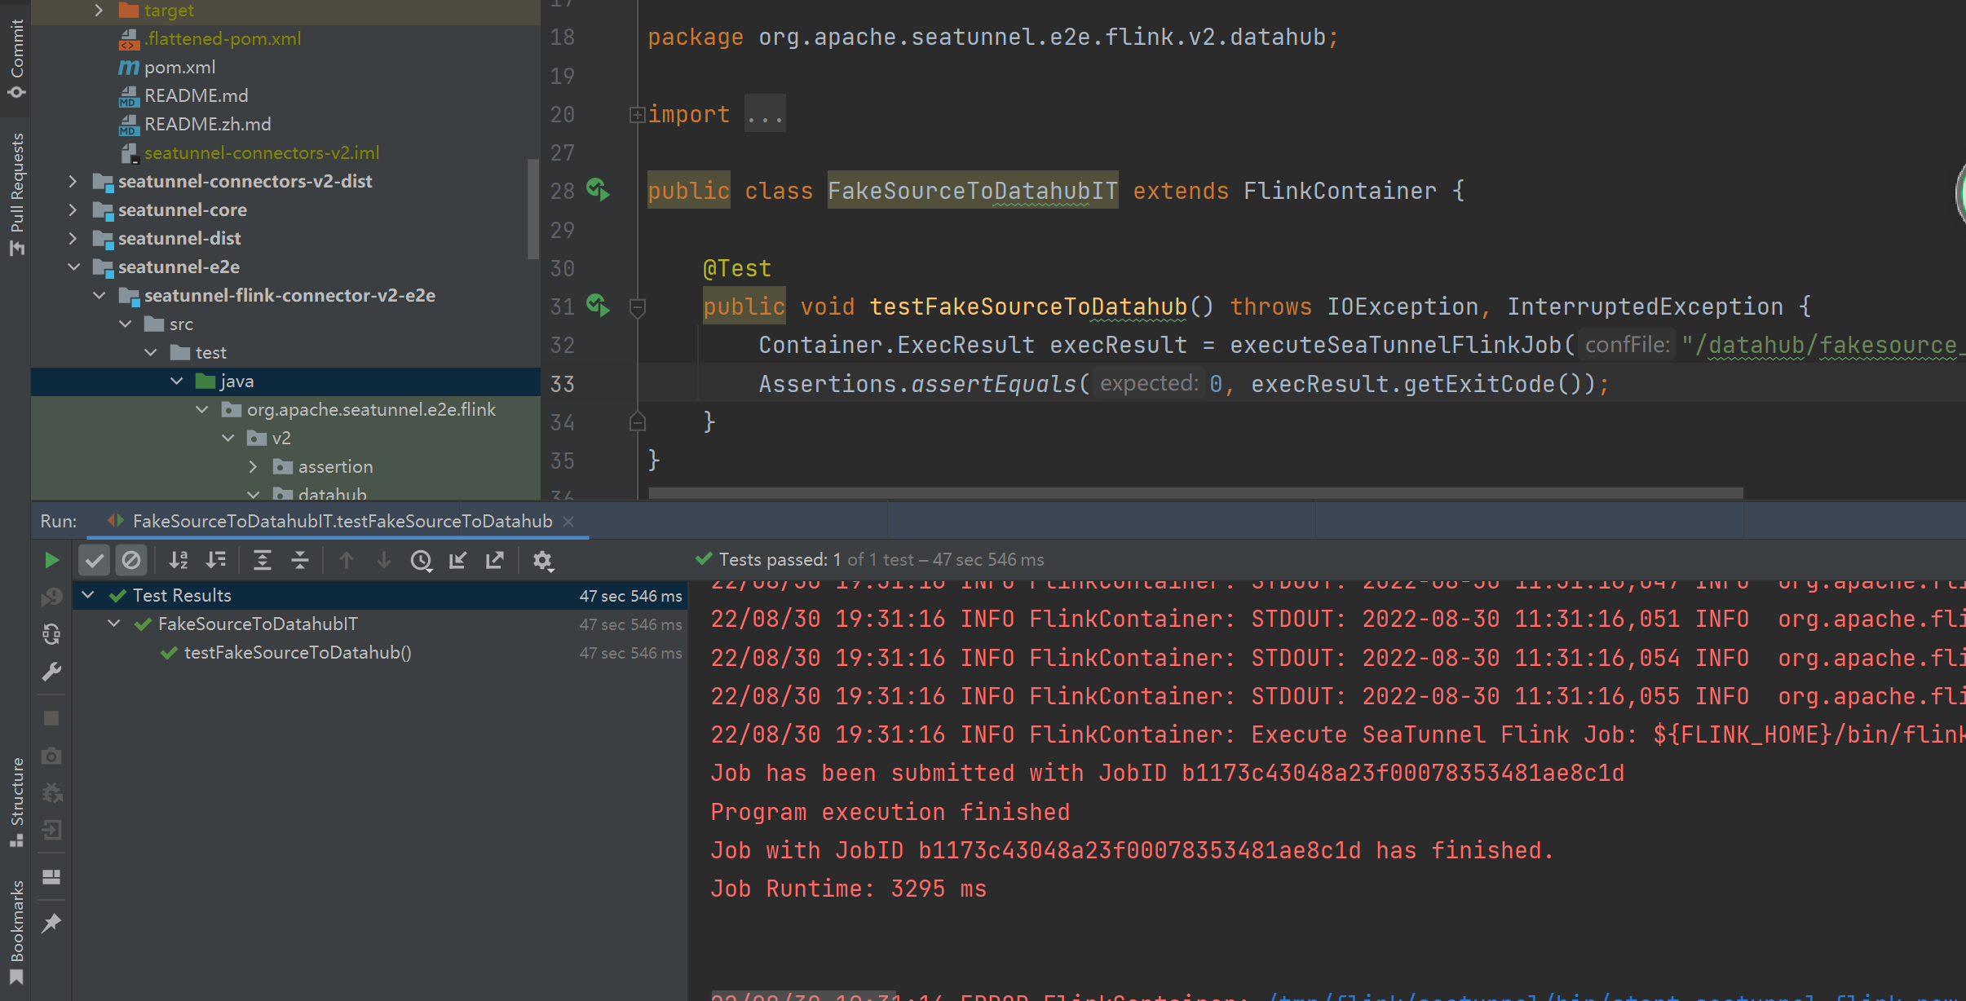This screenshot has width=1966, height=1001.
Task: Click the green Rerun test button
Action: click(x=51, y=560)
